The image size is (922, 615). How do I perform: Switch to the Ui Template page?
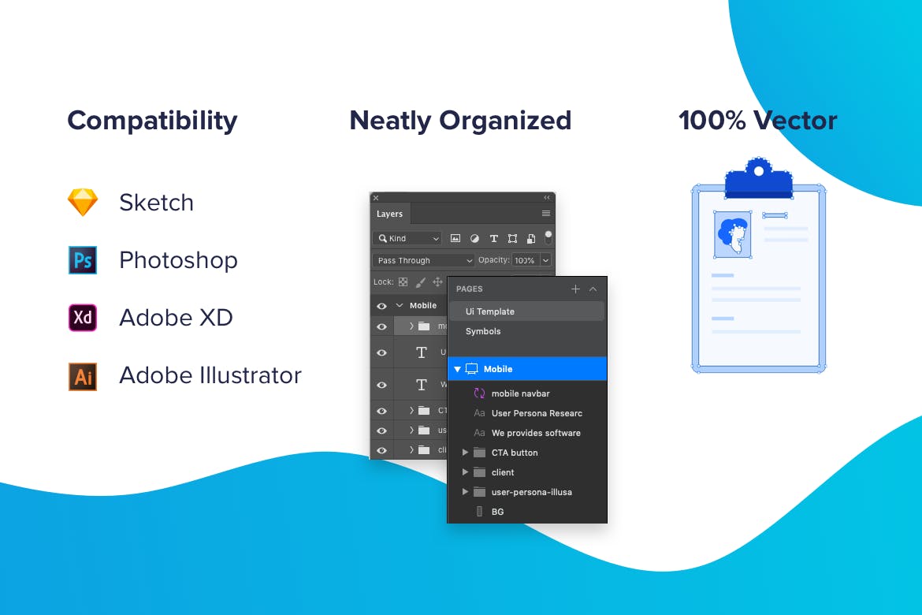pos(489,311)
